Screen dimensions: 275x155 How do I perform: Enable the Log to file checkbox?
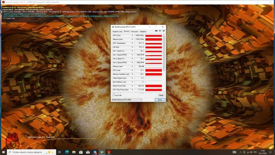(114, 95)
